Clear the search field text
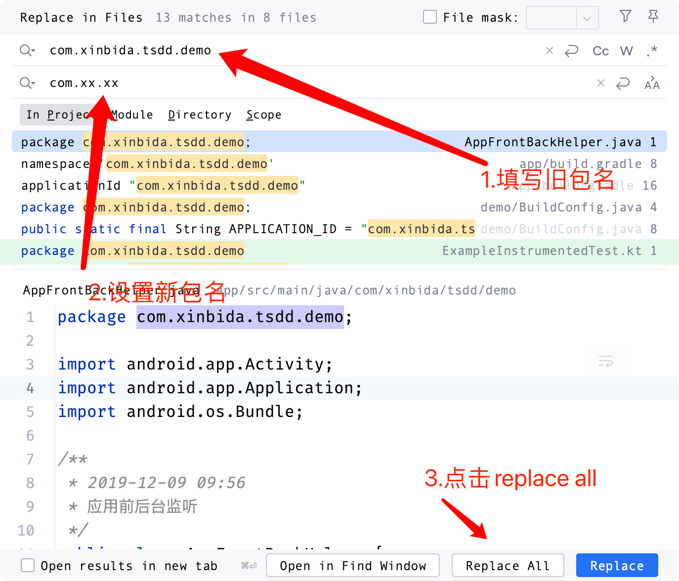The width and height of the screenshot is (679, 581). point(549,50)
